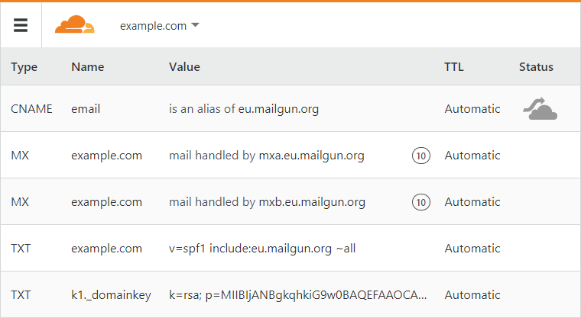The width and height of the screenshot is (581, 318).
Task: Click priority 10 badge for mxa record
Action: [421, 156]
